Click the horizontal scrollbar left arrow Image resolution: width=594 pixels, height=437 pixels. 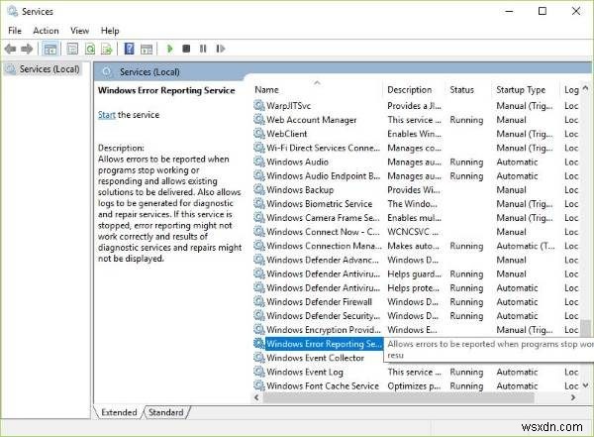click(x=256, y=397)
